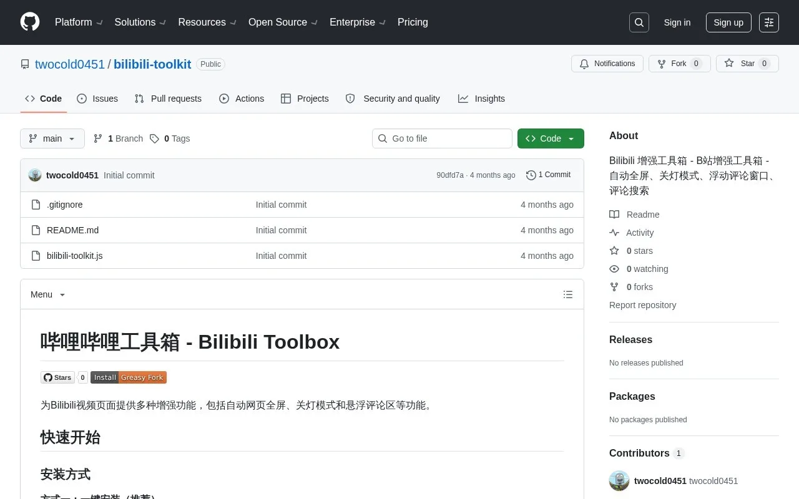
Task: Expand the README Menu dropdown
Action: point(48,294)
